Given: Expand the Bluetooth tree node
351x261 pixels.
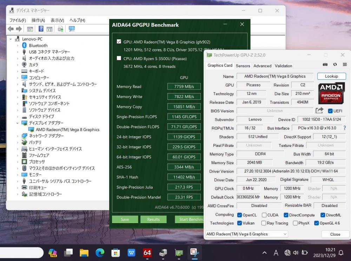Looking at the screenshot, I should point(18,45).
